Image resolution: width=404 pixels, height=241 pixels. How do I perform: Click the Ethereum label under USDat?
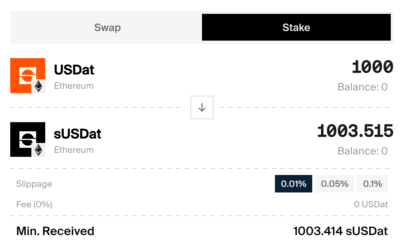(74, 86)
